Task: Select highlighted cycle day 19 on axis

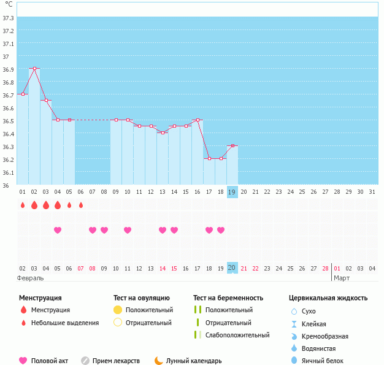Action: point(232,192)
